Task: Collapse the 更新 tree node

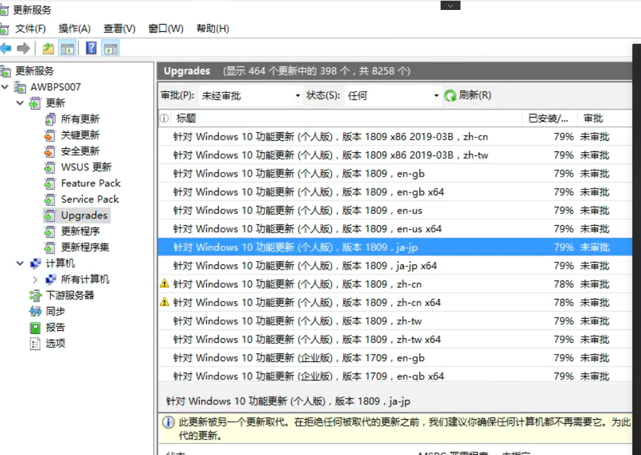Action: [x=20, y=103]
